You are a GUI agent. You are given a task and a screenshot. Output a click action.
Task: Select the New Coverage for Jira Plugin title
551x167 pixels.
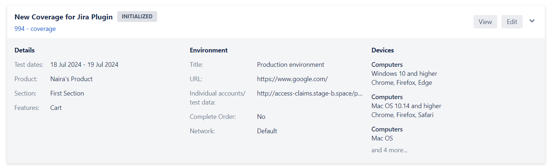coord(63,17)
